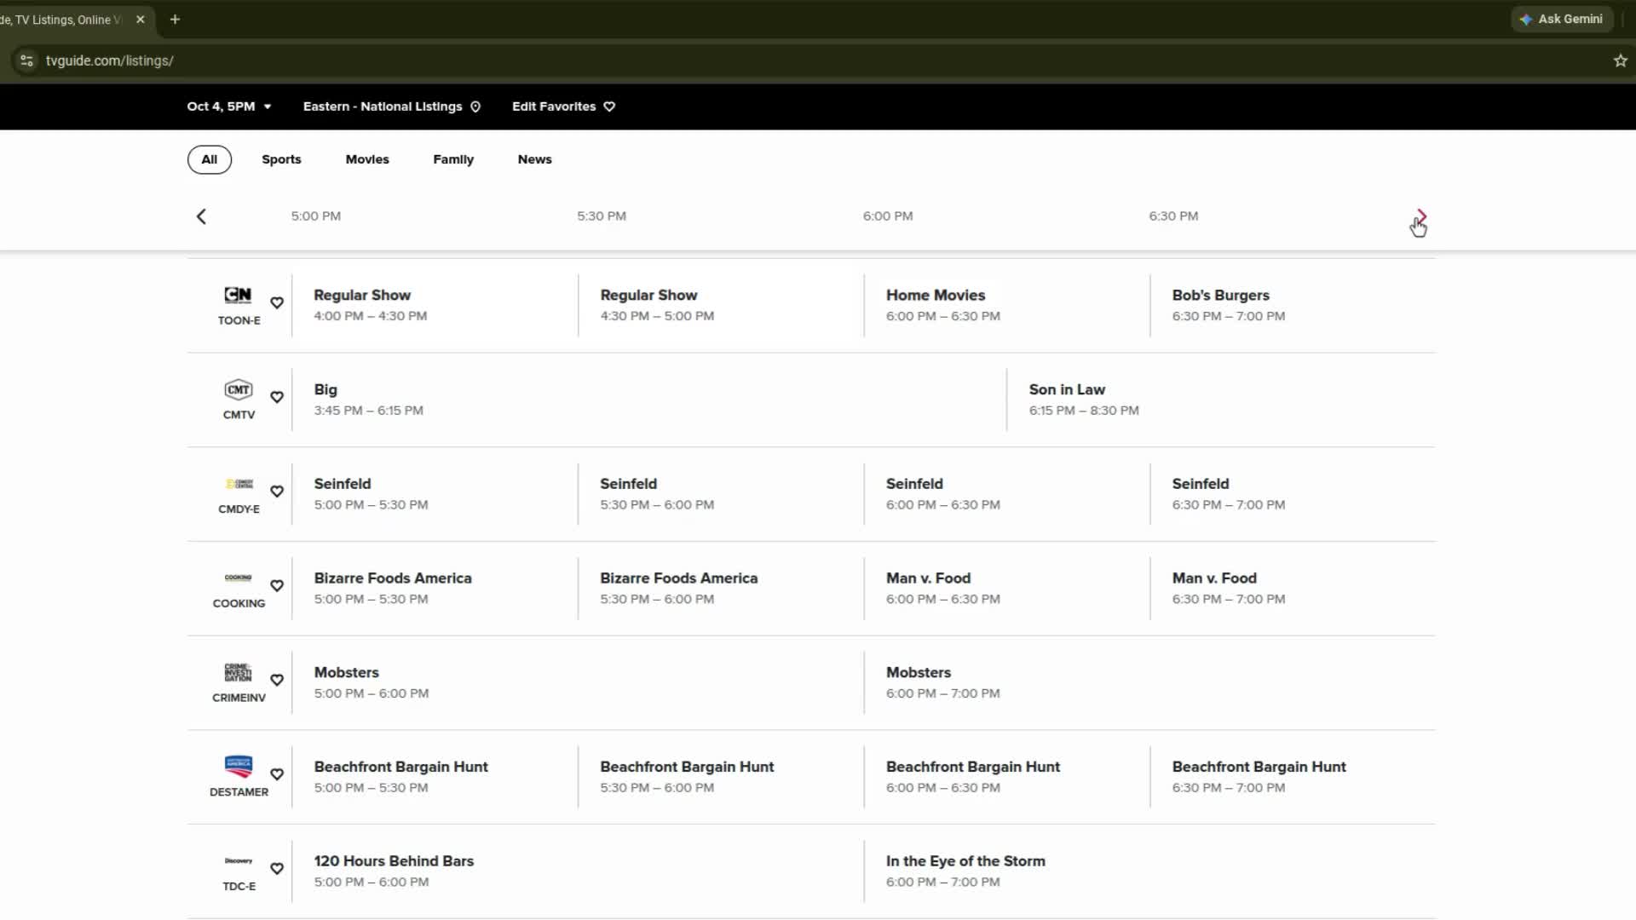Click the Discovery TDC-E channel logo

click(239, 860)
